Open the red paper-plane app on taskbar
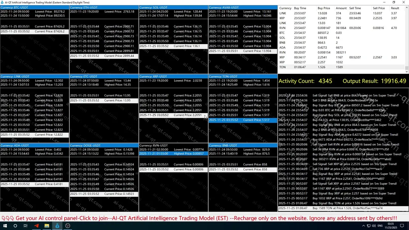The width and height of the screenshot is (409, 230). [36, 226]
